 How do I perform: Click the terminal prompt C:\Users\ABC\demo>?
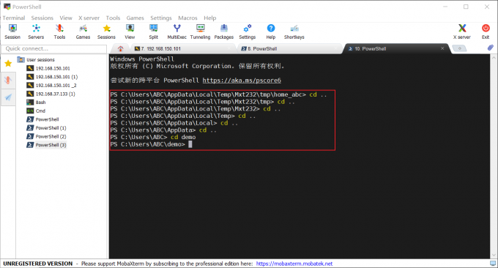pyautogui.click(x=147, y=144)
